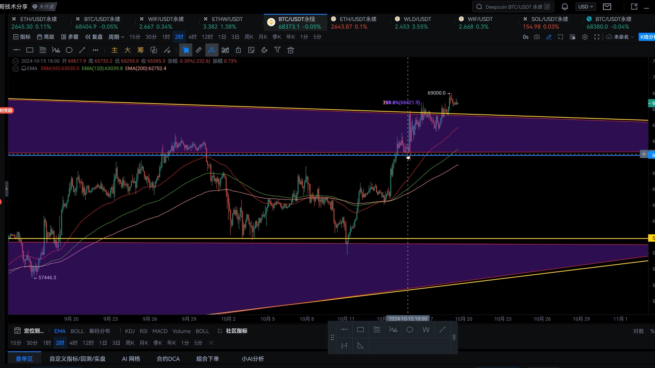This screenshot has height=368, width=655.
Task: Select the W pattern tool in floating toolbar
Action: point(426,330)
